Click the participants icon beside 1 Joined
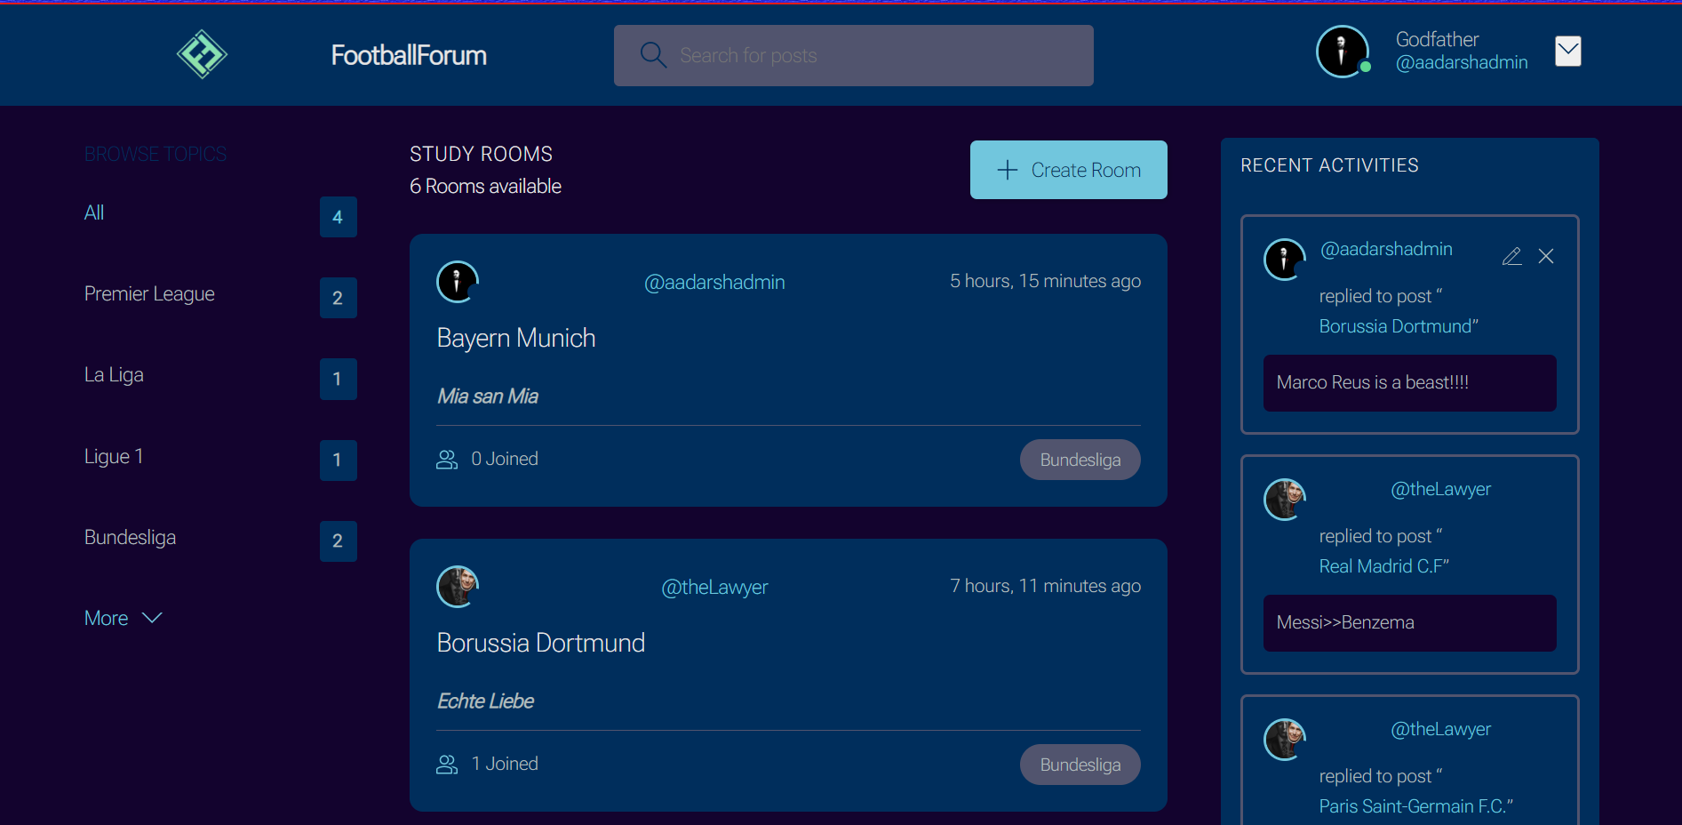Image resolution: width=1682 pixels, height=825 pixels. 447,764
